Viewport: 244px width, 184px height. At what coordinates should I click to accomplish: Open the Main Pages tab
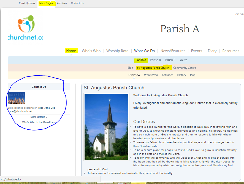tap(46, 3)
